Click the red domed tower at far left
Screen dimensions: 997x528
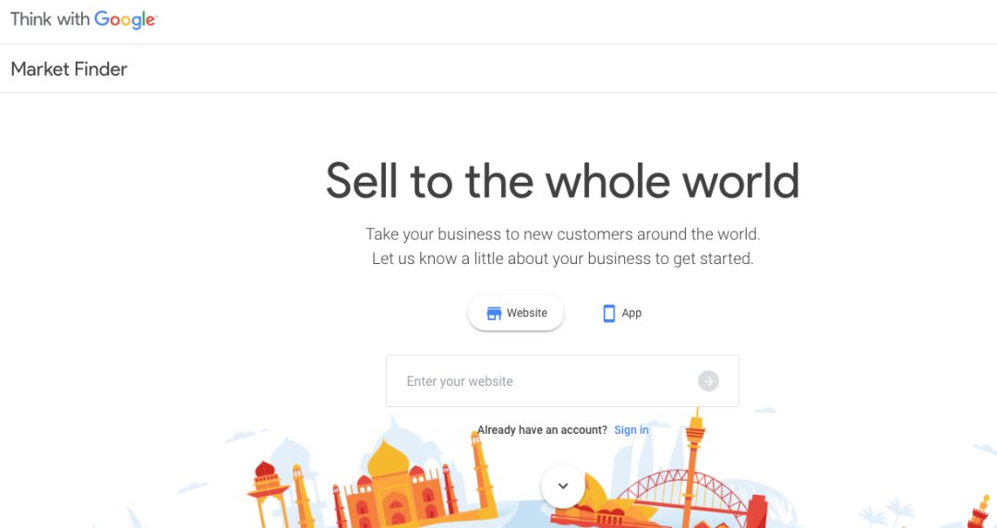point(266,489)
